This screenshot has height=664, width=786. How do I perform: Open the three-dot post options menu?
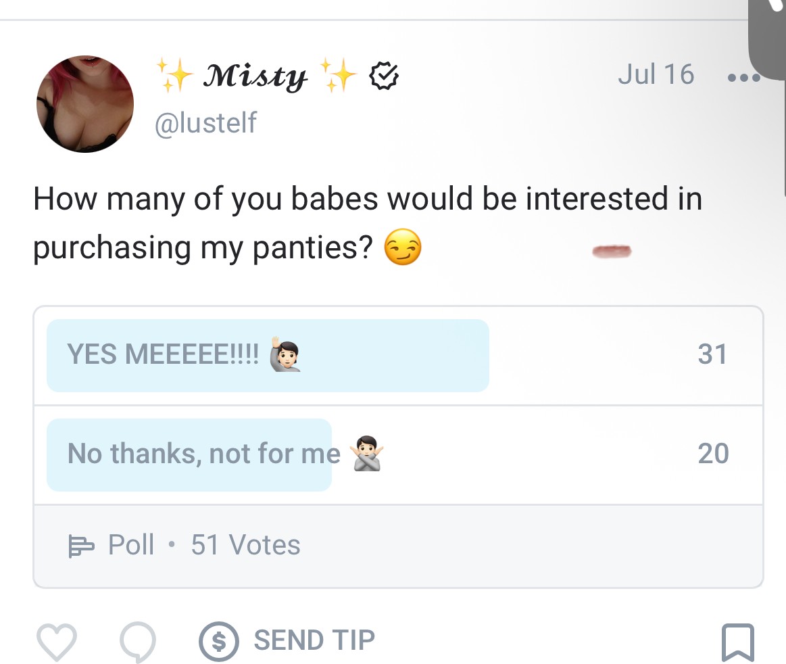point(744,77)
